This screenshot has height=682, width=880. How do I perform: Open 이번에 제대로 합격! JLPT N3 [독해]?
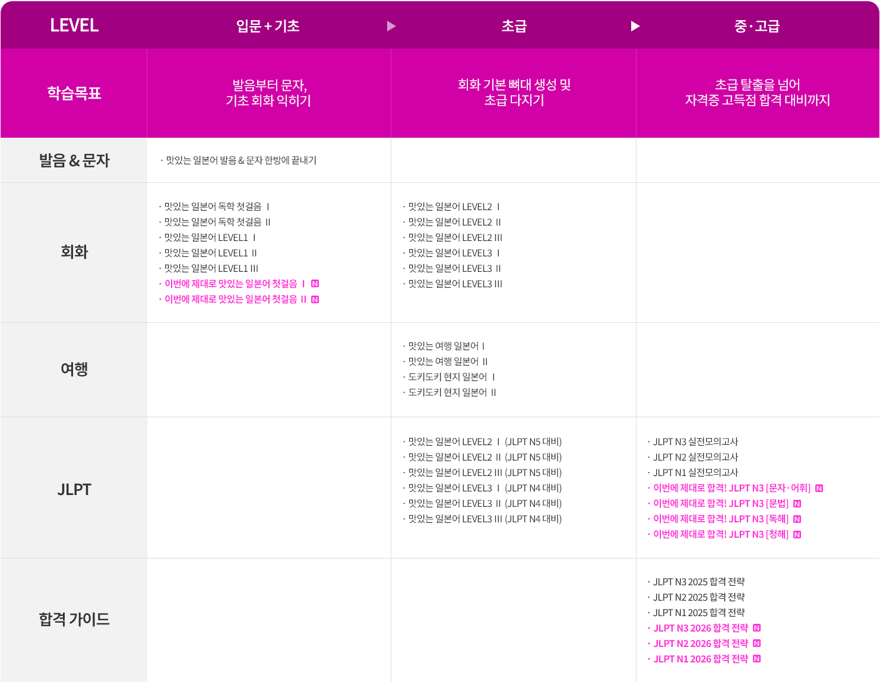(718, 519)
